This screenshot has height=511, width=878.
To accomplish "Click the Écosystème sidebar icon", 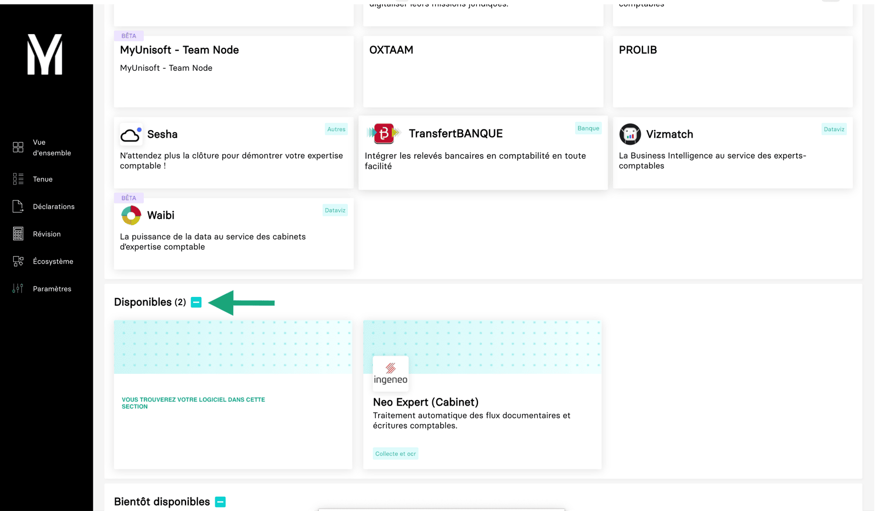I will 18,261.
